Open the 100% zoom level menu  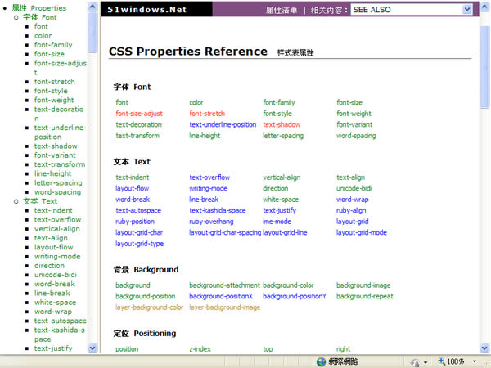tap(475, 361)
